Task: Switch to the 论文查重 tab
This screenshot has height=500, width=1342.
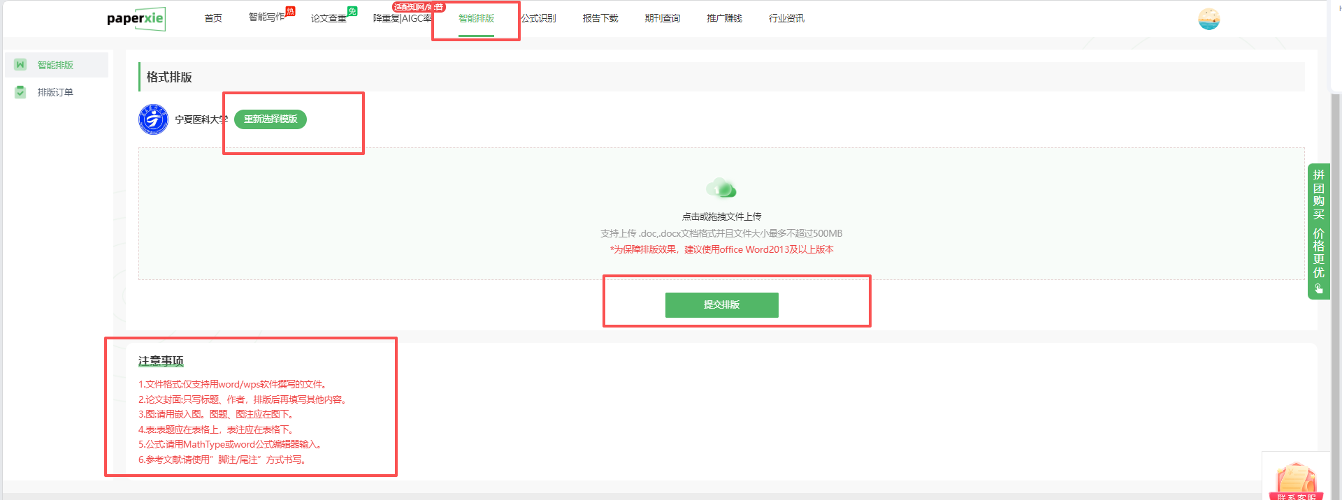Action: 329,18
